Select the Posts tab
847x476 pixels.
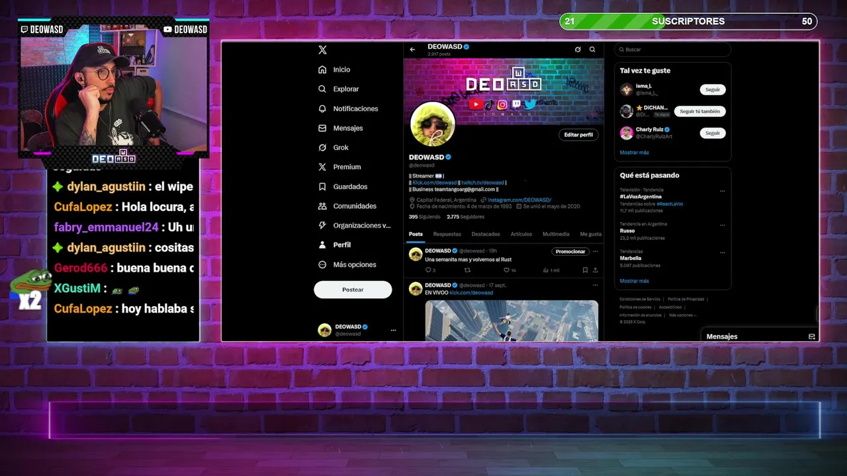(416, 234)
